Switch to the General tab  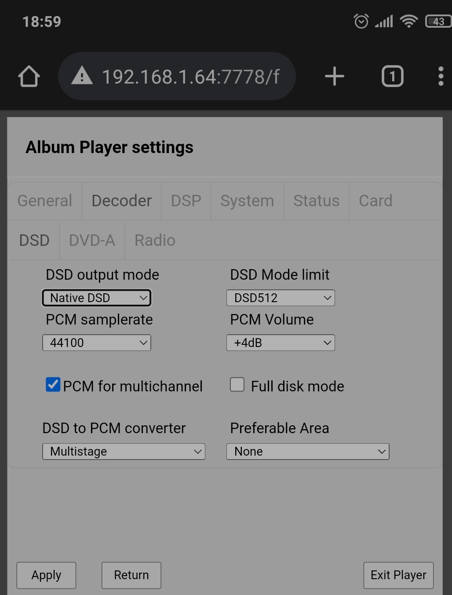(45, 201)
